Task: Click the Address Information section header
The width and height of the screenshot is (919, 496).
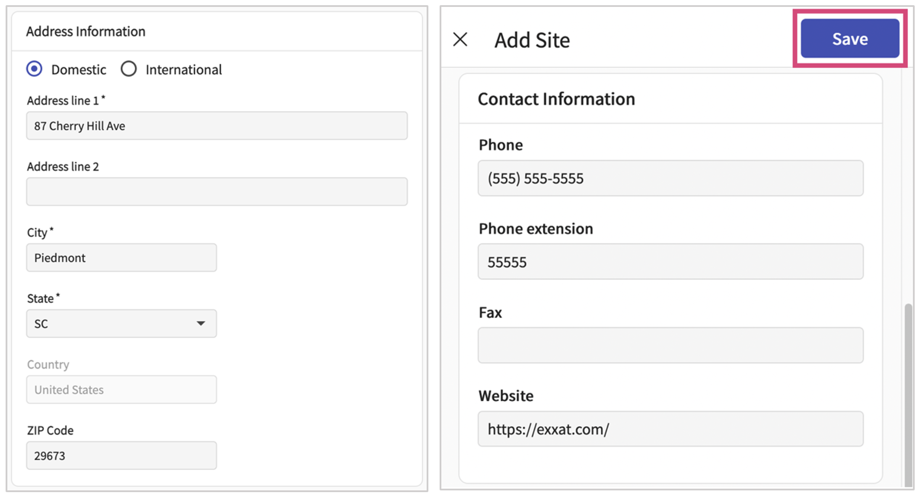Action: point(86,32)
